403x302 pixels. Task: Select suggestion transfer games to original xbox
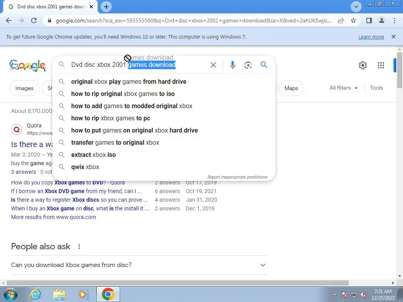(x=164, y=142)
